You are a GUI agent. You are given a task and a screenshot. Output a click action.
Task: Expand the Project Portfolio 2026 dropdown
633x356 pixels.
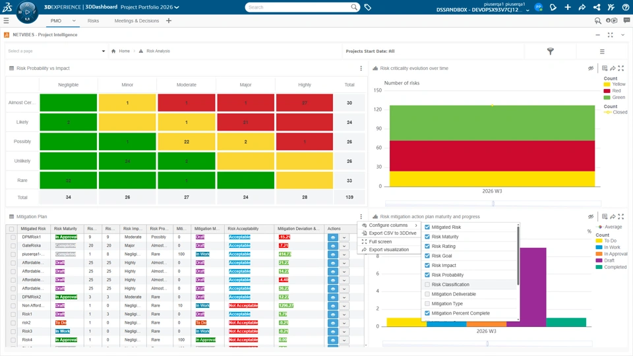pos(177,7)
